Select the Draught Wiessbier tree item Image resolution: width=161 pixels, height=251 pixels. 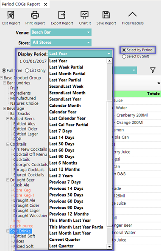point(31,216)
